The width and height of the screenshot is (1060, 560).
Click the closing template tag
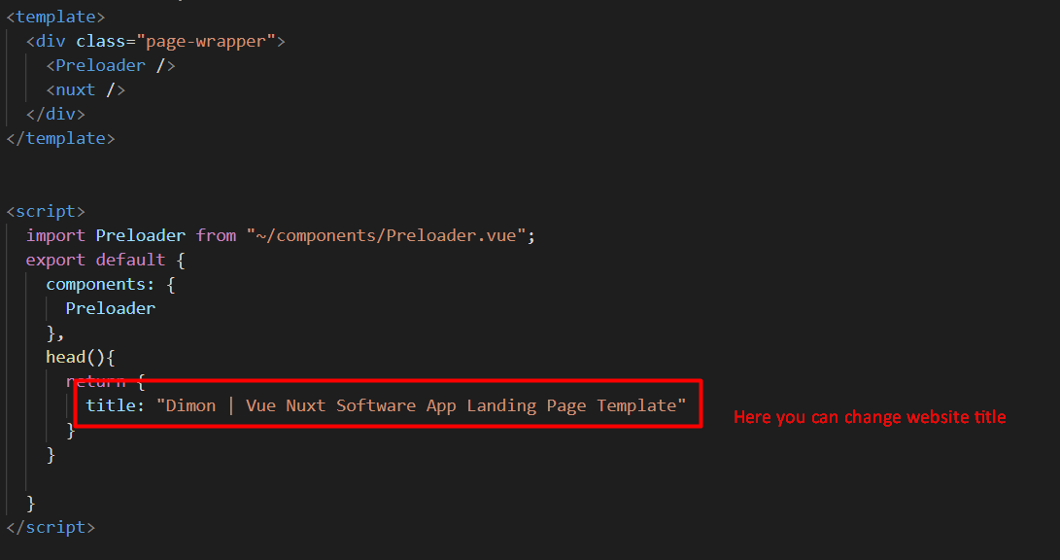point(60,139)
